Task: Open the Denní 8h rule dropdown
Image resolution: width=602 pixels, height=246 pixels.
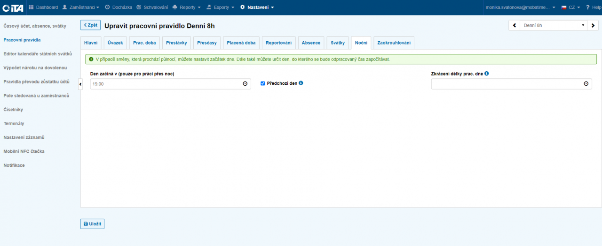Action: (x=554, y=25)
